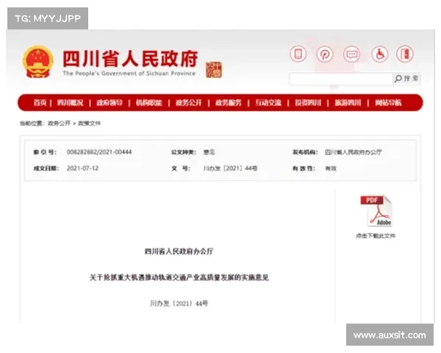
Task: Select document type value 意见
Action: (209, 152)
